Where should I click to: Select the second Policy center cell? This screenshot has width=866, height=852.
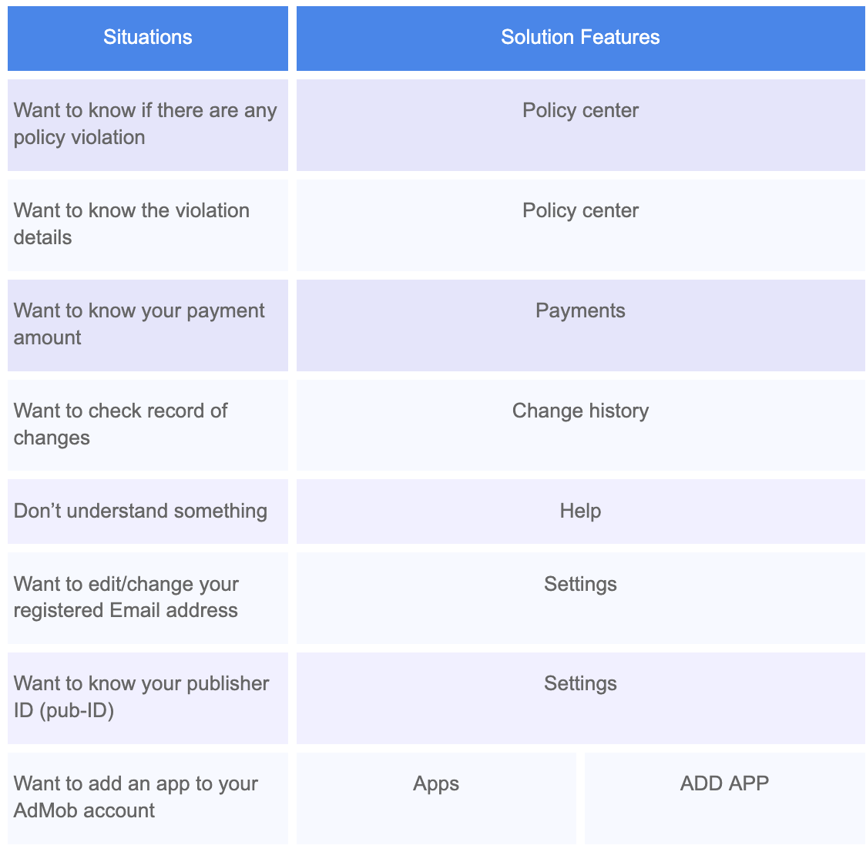[x=580, y=223]
